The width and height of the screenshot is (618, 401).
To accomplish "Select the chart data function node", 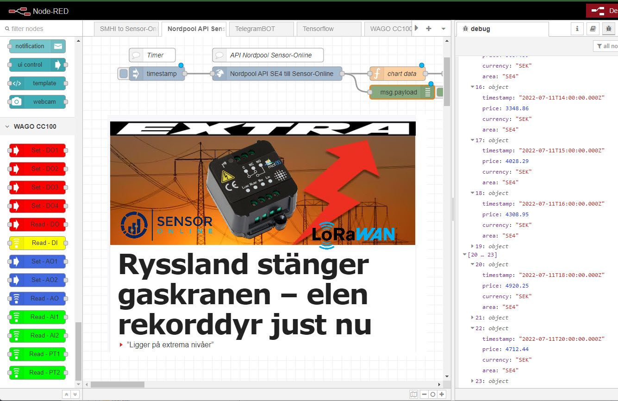I will coord(403,73).
